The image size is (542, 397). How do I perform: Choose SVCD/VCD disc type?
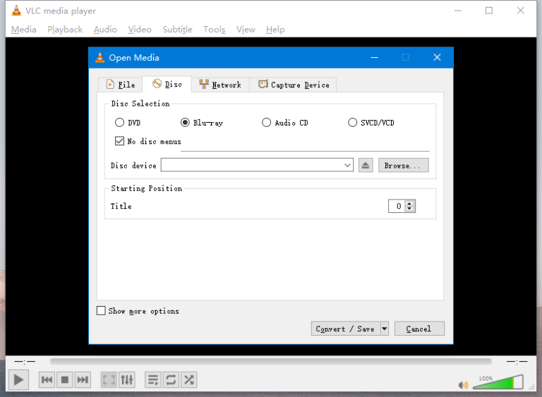[x=352, y=123]
